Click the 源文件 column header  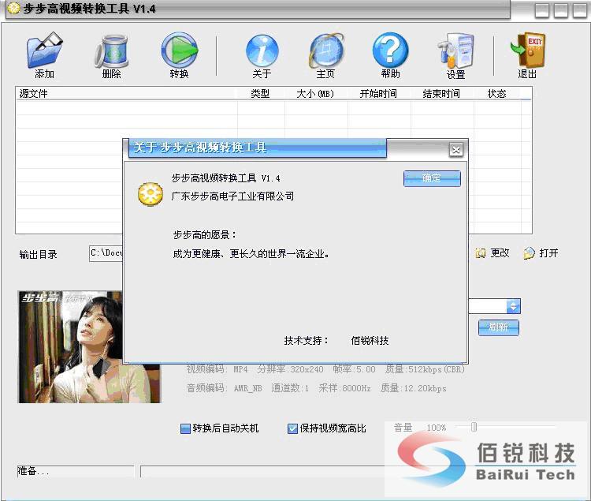(x=127, y=94)
